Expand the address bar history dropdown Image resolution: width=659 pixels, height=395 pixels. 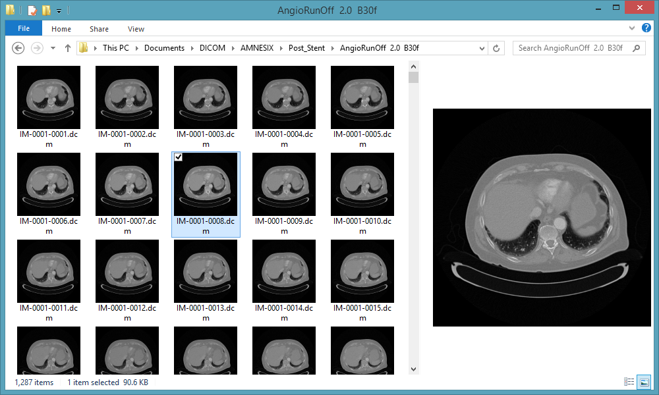point(483,48)
